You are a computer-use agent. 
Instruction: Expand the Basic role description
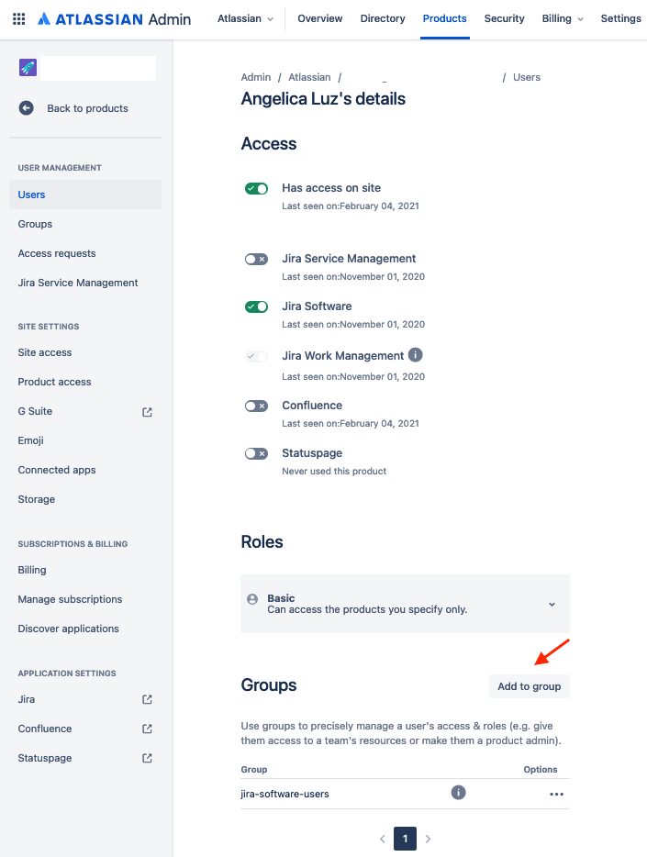552,604
